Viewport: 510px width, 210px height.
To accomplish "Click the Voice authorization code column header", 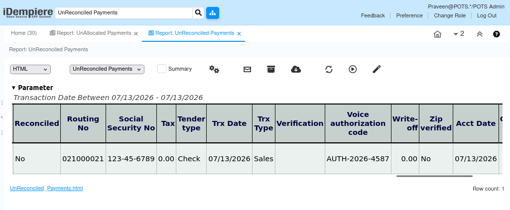I will (x=358, y=123).
